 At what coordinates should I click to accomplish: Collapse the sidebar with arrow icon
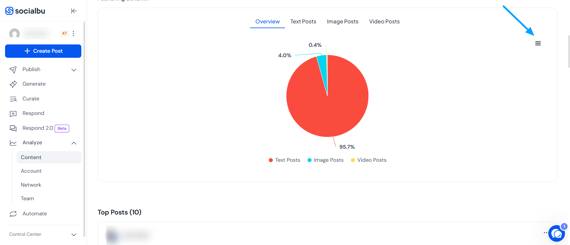tap(74, 11)
